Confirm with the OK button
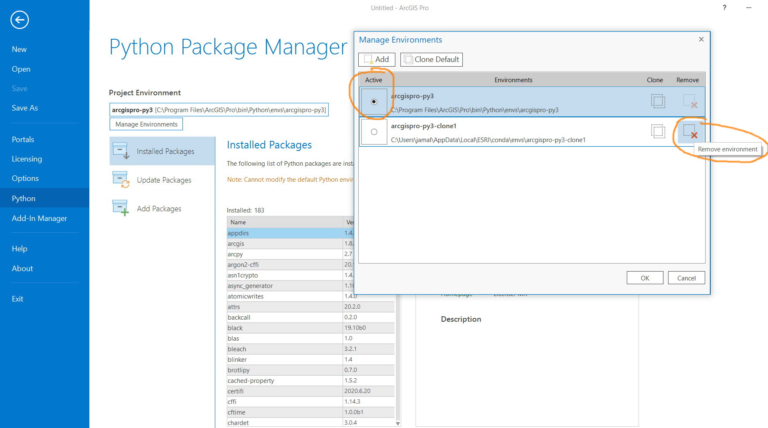768x428 pixels. click(644, 278)
